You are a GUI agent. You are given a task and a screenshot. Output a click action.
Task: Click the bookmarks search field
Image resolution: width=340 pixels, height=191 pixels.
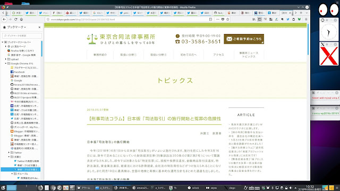point(22,36)
